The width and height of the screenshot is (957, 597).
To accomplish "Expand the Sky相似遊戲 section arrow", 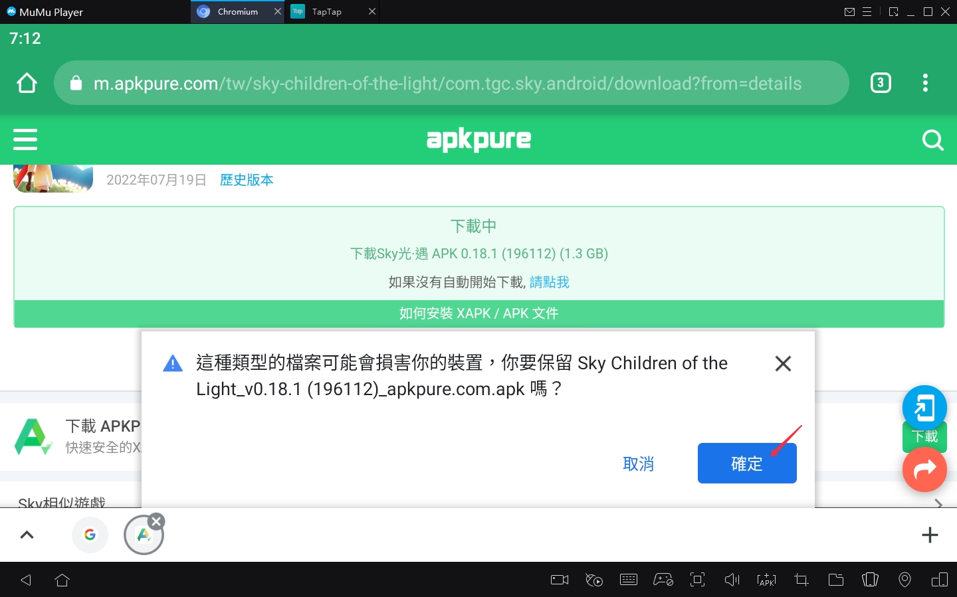I will click(x=938, y=503).
